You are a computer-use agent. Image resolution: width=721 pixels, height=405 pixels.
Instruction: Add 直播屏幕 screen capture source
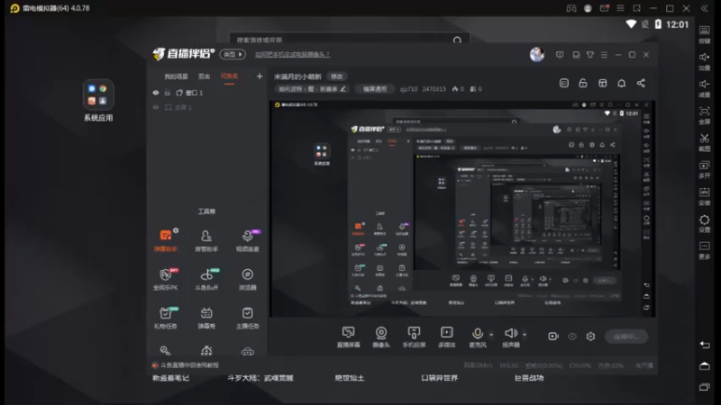click(349, 337)
